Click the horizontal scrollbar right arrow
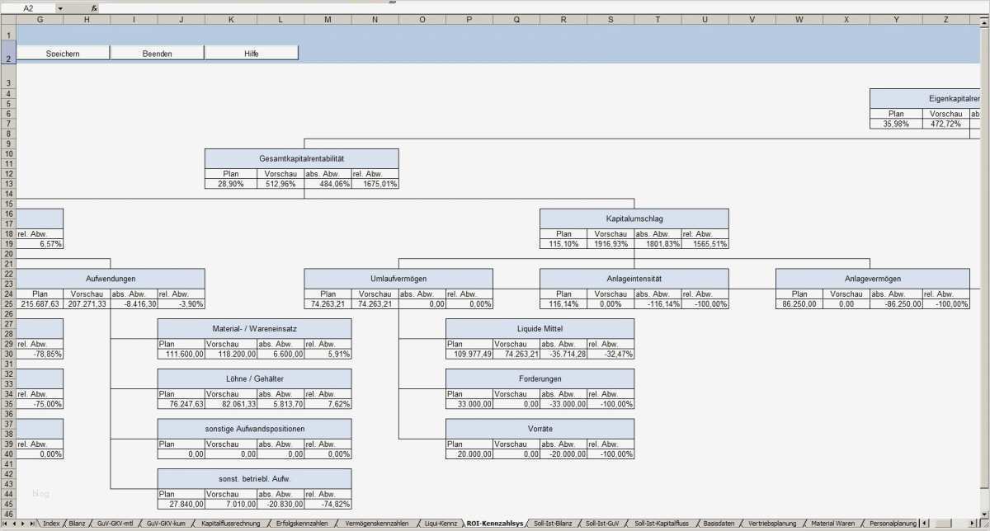990x531 pixels. coord(972,523)
